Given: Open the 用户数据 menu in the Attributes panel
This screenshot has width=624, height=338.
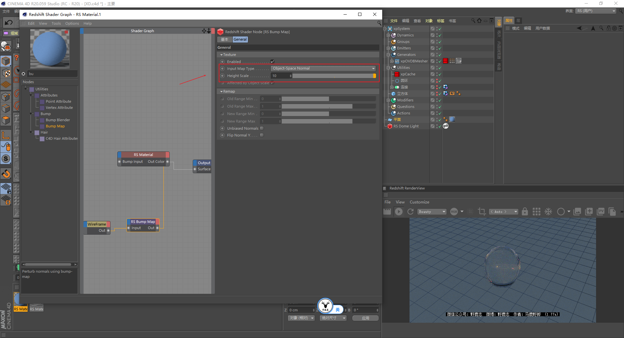Looking at the screenshot, I should pos(543,28).
